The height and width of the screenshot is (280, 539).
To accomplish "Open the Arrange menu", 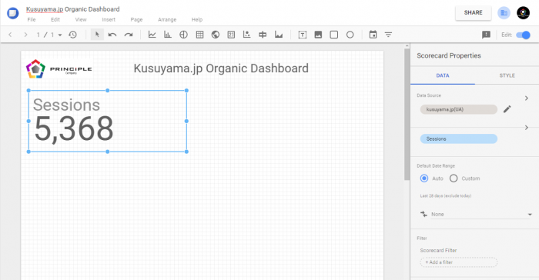I will coord(167,19).
